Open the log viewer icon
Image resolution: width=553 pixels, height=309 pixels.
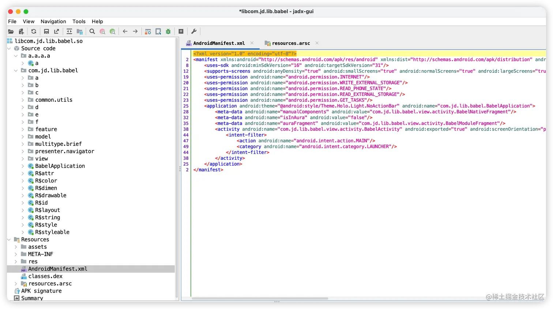(x=181, y=32)
